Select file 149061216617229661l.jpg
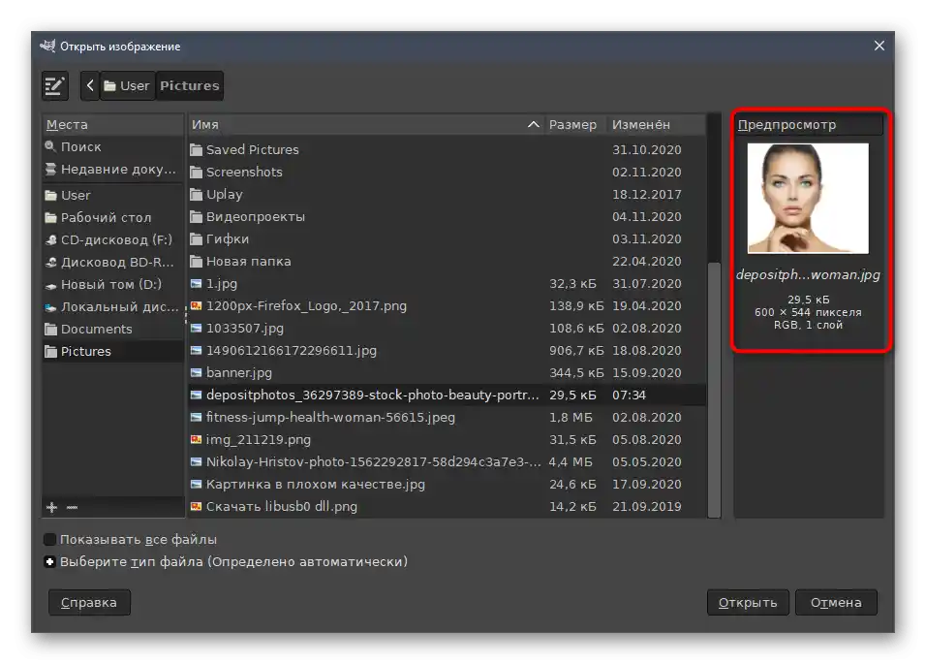Viewport: 926px width, 664px height. (448, 350)
